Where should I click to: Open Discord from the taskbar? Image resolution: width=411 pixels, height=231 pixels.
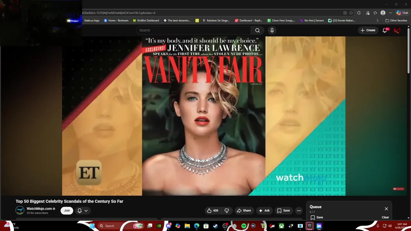coord(168,226)
